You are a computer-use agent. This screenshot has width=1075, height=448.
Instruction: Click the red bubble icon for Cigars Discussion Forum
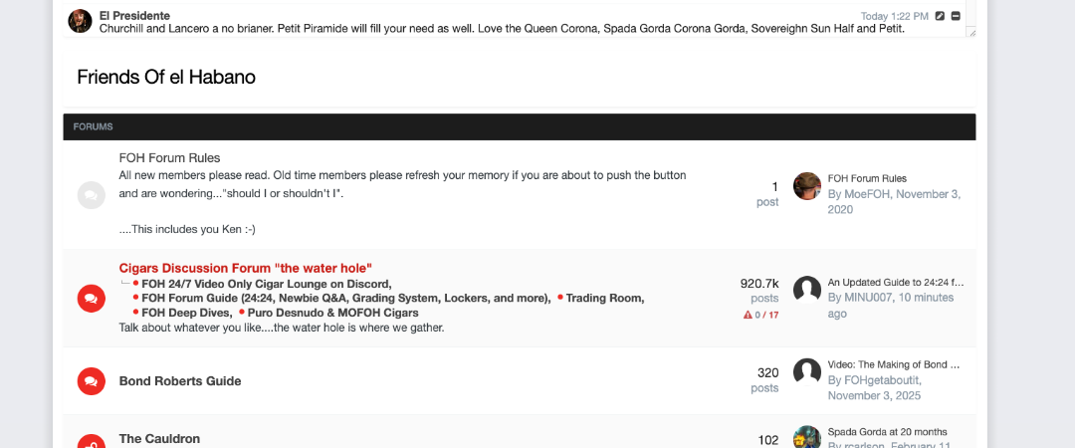click(x=91, y=298)
